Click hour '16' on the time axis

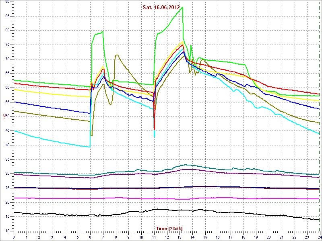(218, 237)
